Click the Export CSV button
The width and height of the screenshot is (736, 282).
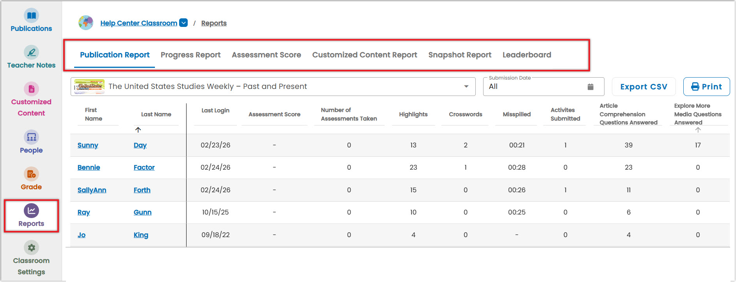pyautogui.click(x=644, y=87)
